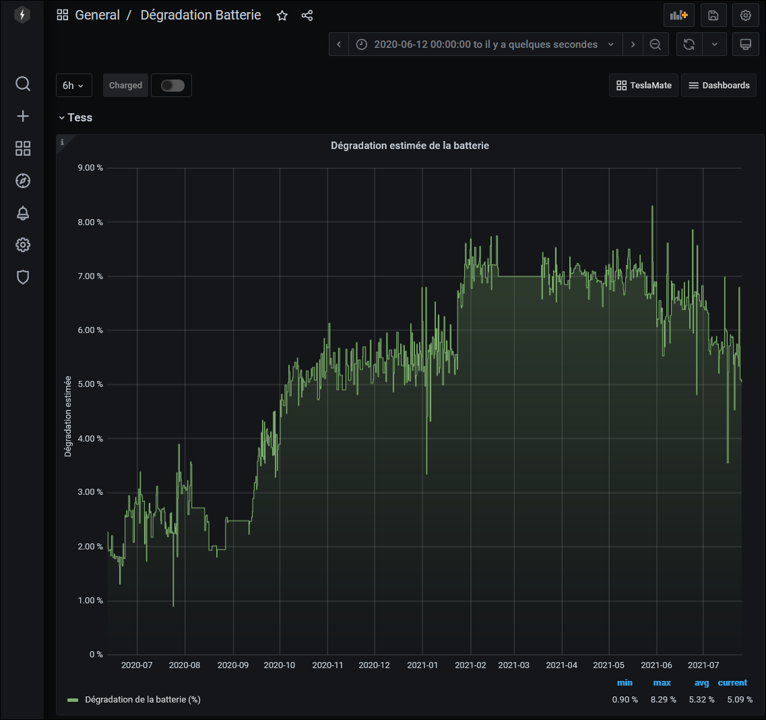This screenshot has height=720, width=766.
Task: Open the time range picker
Action: coord(486,44)
